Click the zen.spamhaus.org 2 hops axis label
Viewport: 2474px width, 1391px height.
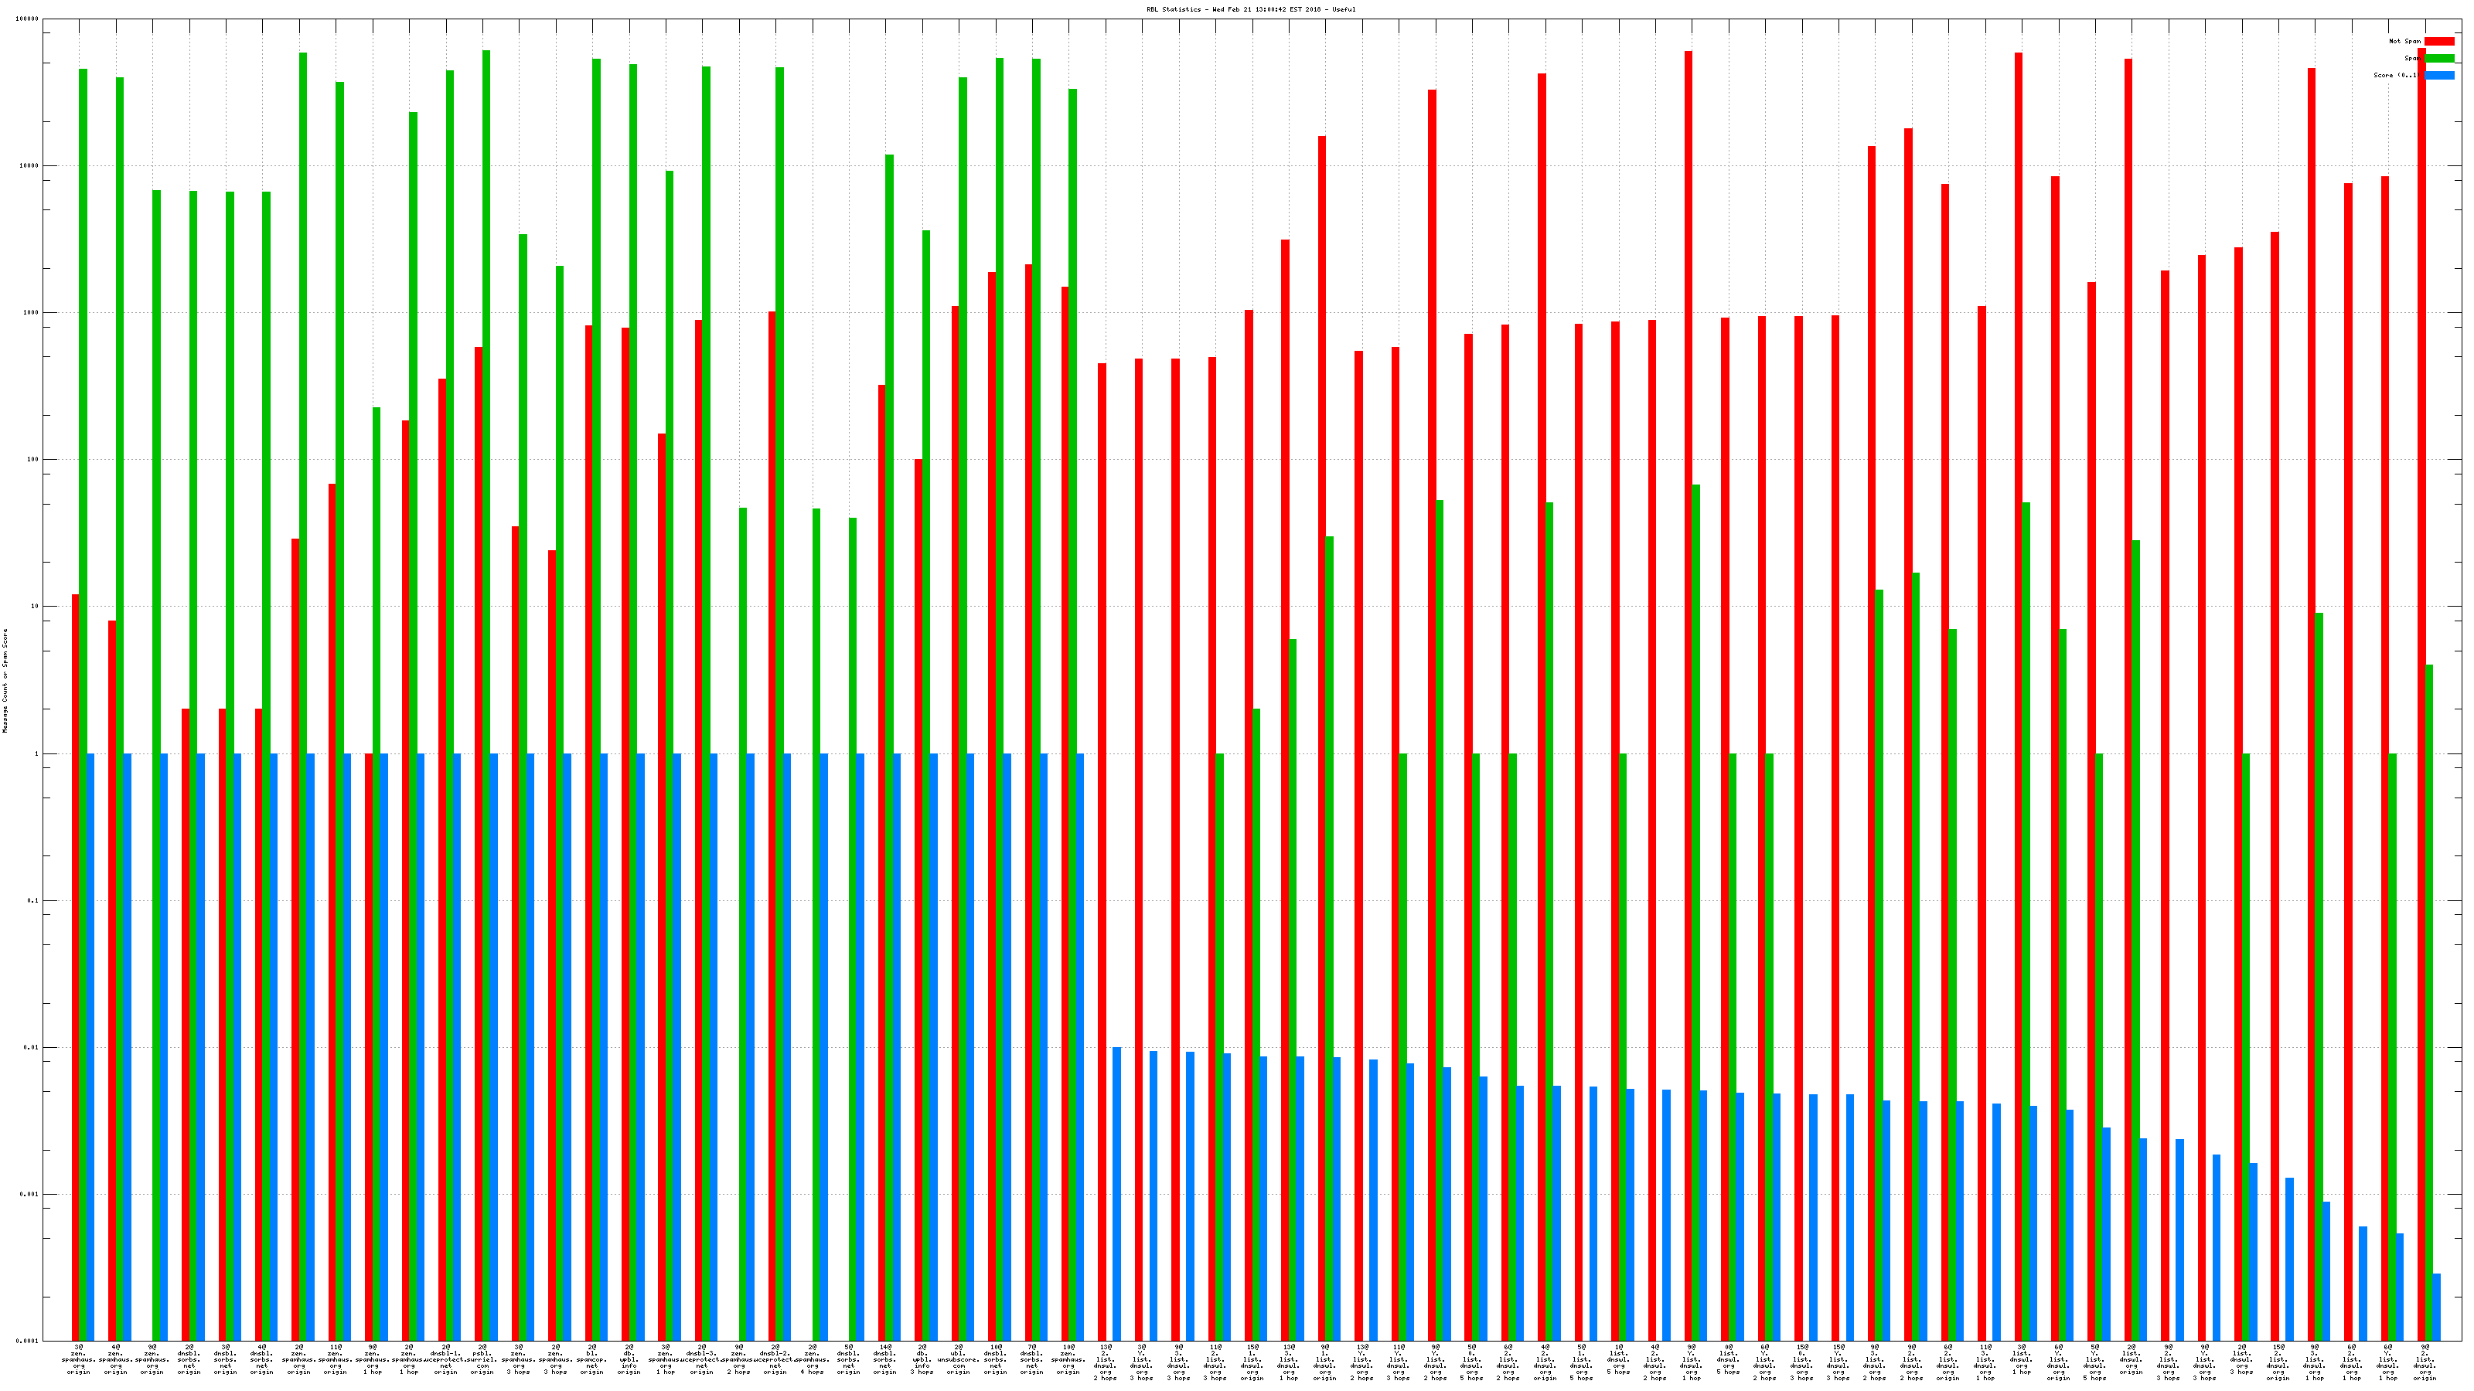point(738,1359)
